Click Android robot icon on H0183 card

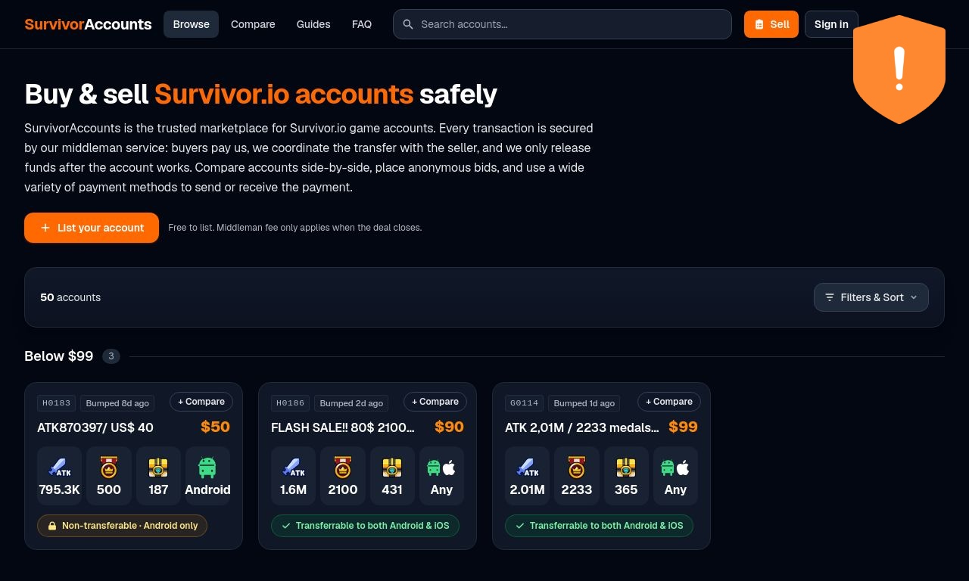207,468
